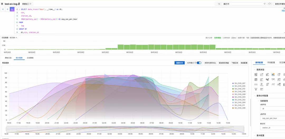The image size is (285, 139).
Task: Toggle SH_CHG_004 series in chart legend
Action: point(239,103)
